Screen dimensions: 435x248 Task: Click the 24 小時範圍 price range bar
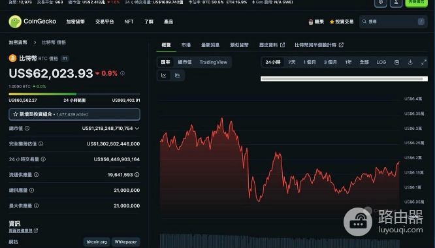(74, 94)
